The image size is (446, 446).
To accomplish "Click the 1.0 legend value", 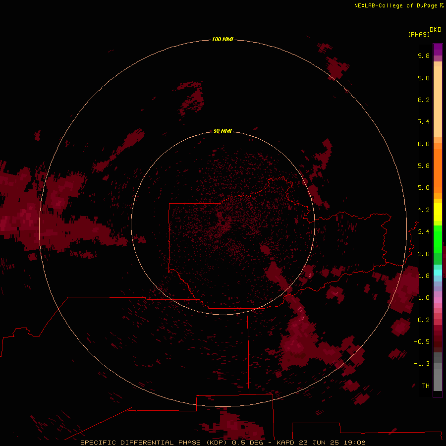I will pos(424,298).
